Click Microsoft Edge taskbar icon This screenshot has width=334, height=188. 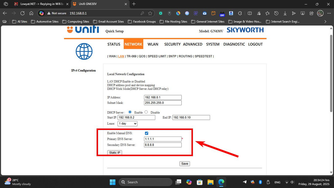point(221,182)
